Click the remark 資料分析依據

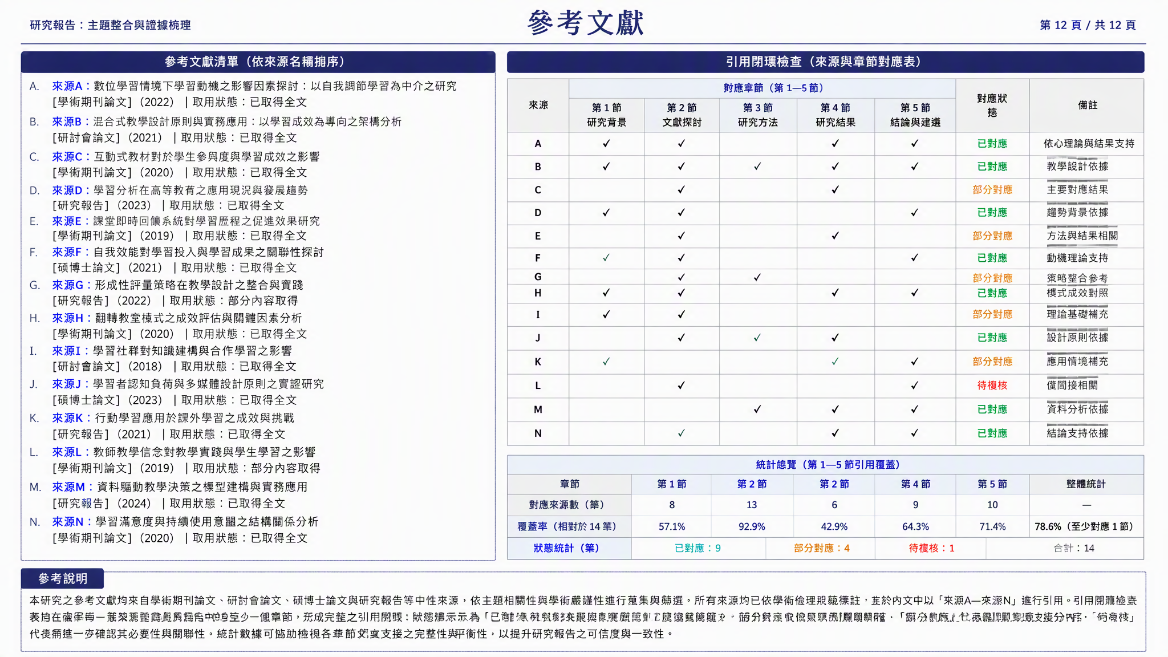click(x=1077, y=409)
